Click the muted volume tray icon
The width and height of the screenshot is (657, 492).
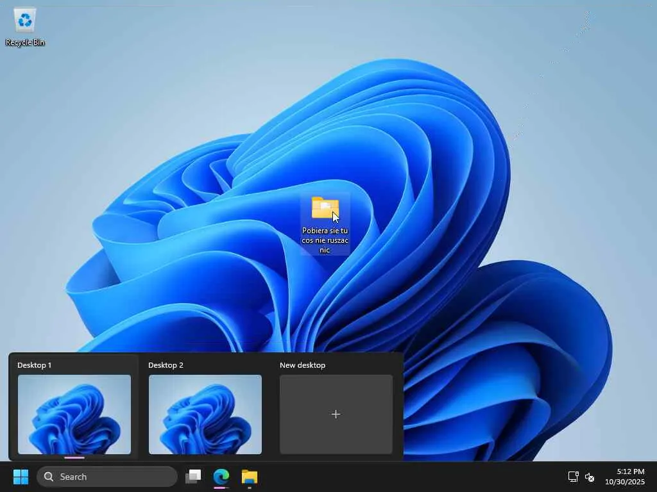click(x=590, y=477)
